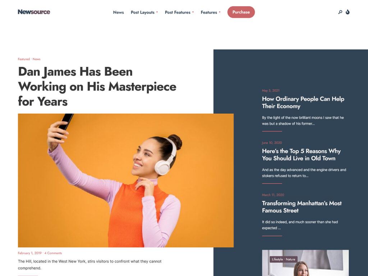Expand the Features dropdown menu
The width and height of the screenshot is (368, 276).
click(211, 12)
